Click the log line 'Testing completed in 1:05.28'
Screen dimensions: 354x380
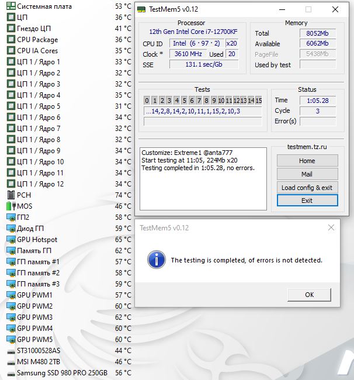(198, 168)
